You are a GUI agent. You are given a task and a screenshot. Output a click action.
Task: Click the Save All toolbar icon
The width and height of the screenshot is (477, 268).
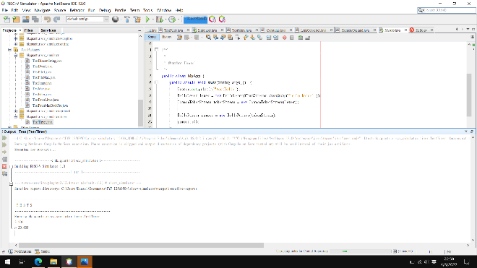(35, 20)
